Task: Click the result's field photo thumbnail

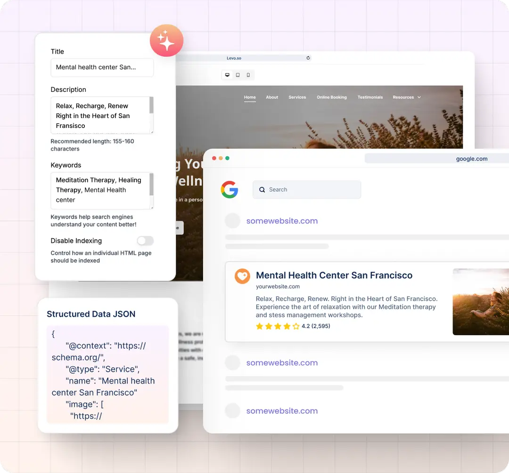Action: pos(481,302)
